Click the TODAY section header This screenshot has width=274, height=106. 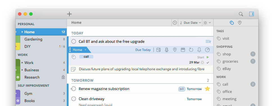77,33
